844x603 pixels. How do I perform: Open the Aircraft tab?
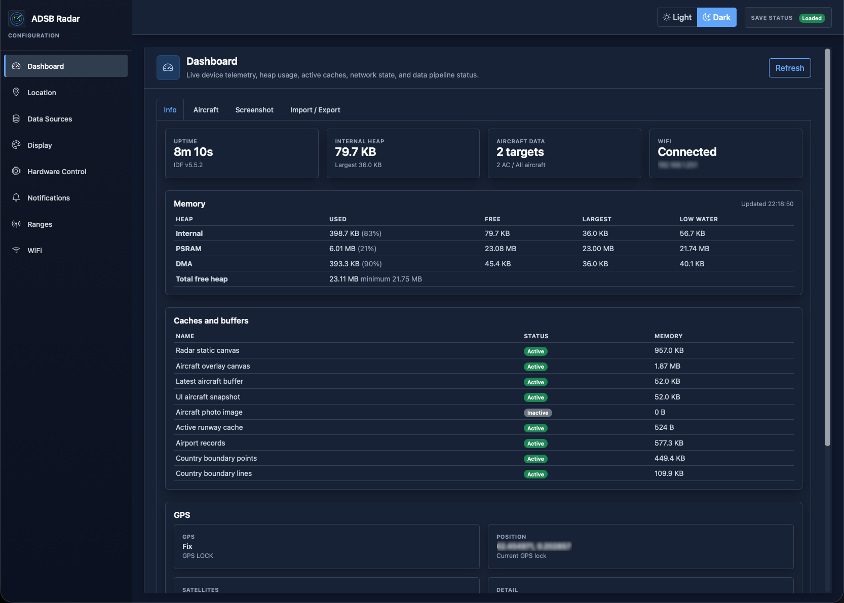point(206,110)
